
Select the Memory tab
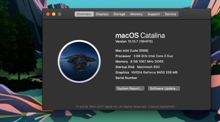coord(136,14)
